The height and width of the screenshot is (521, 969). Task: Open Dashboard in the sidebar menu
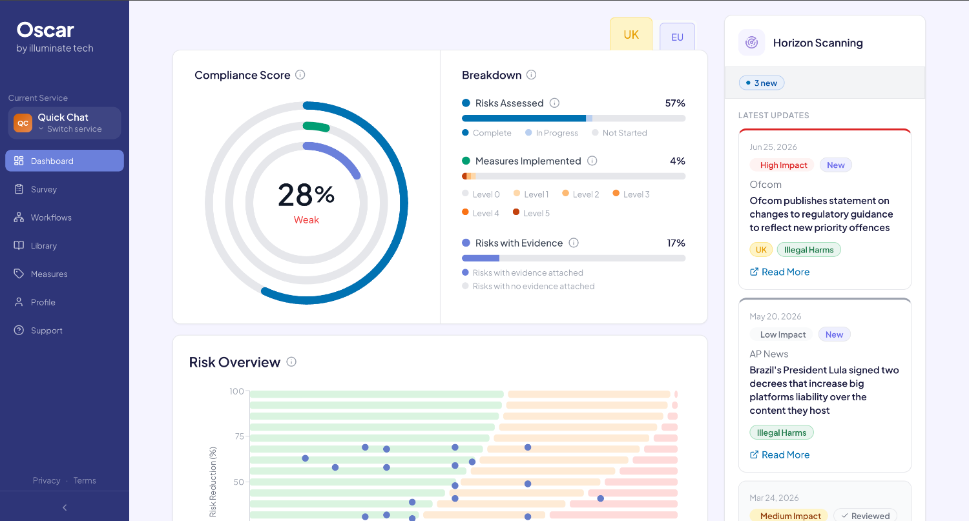[x=65, y=161]
